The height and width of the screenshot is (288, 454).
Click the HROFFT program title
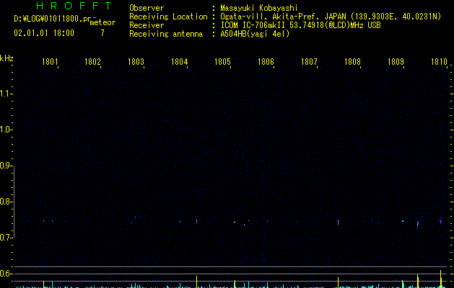(x=74, y=6)
